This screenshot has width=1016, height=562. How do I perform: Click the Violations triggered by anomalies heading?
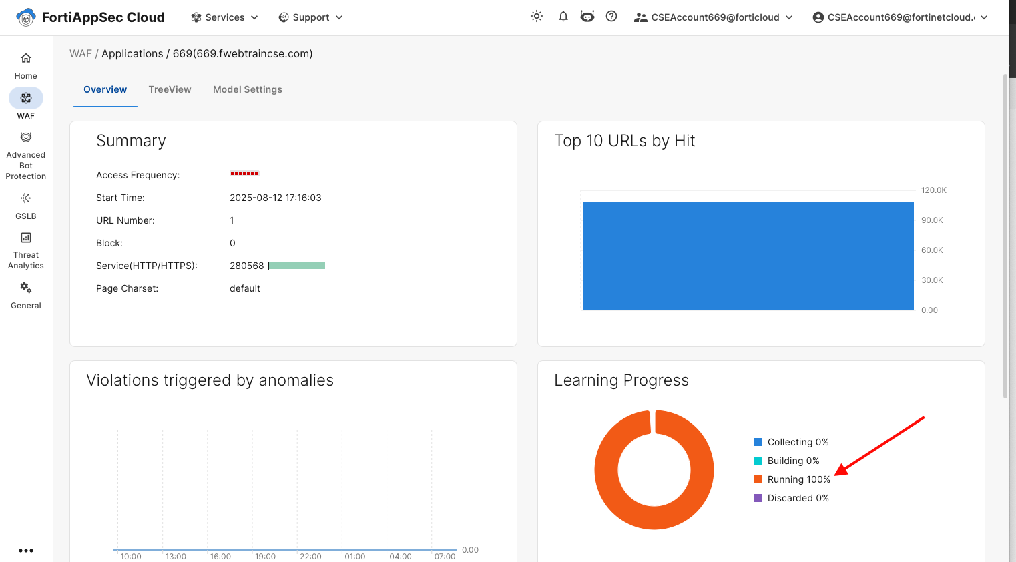(210, 380)
